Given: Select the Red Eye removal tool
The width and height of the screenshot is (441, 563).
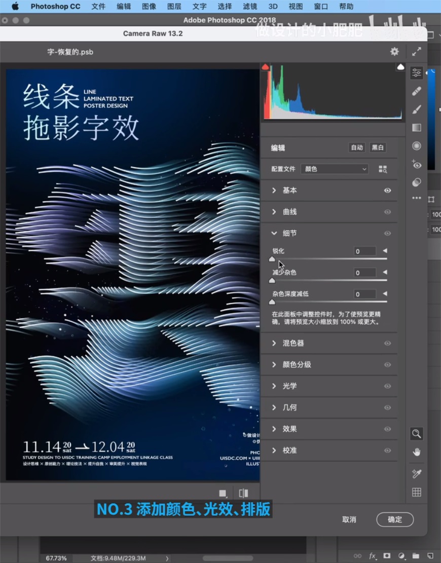Looking at the screenshot, I should tap(417, 164).
